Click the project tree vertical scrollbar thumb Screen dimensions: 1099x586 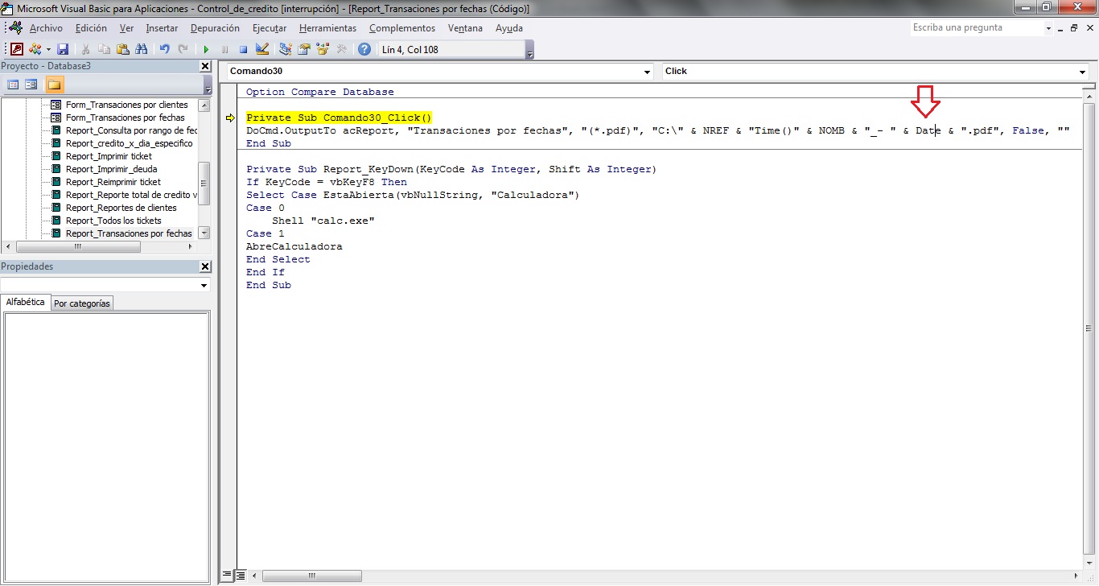click(204, 184)
